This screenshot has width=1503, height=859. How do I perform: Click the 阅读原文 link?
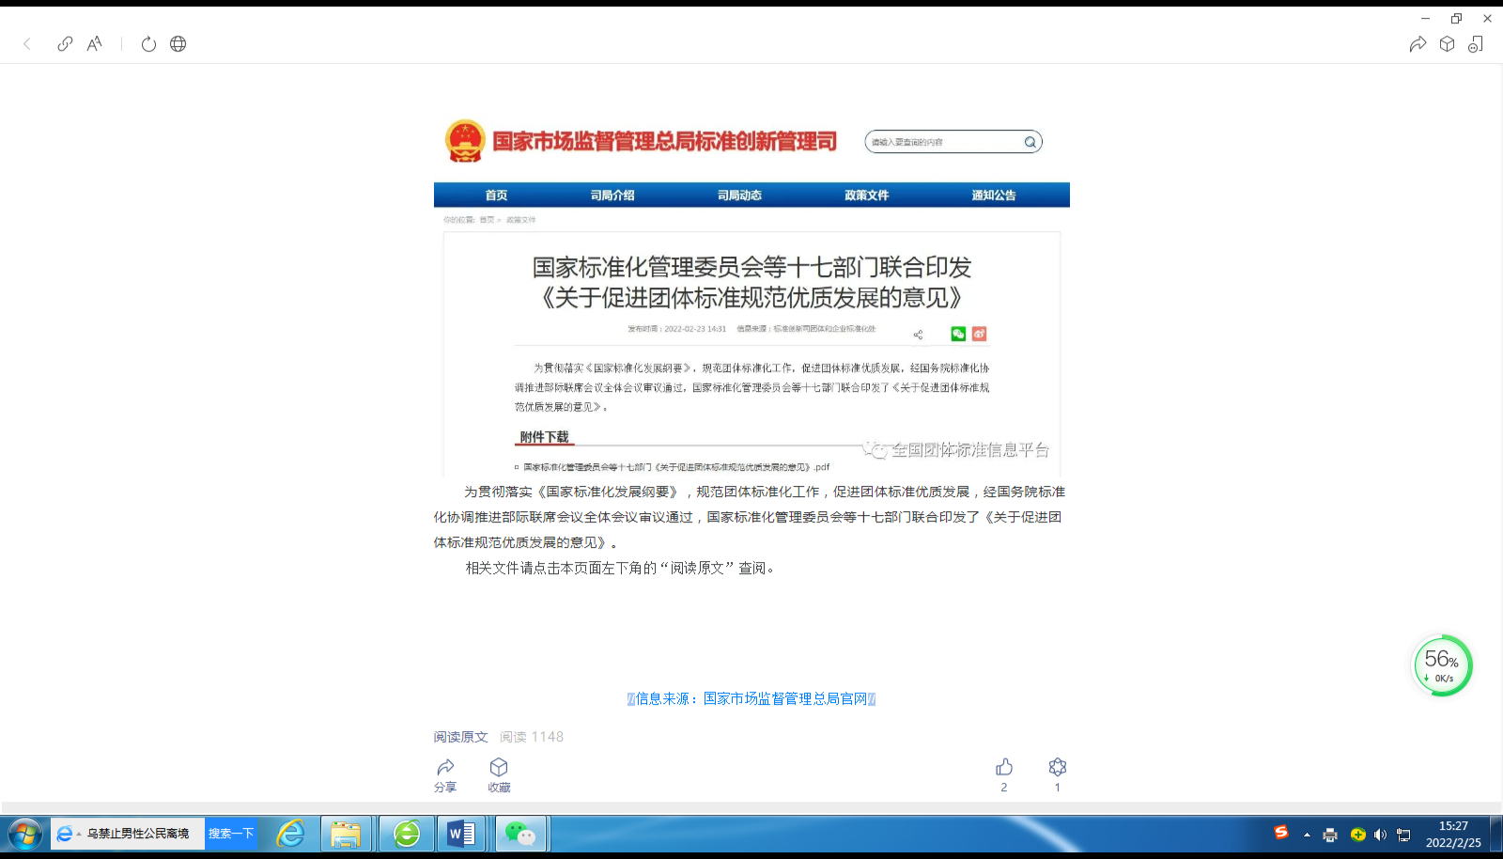click(459, 737)
